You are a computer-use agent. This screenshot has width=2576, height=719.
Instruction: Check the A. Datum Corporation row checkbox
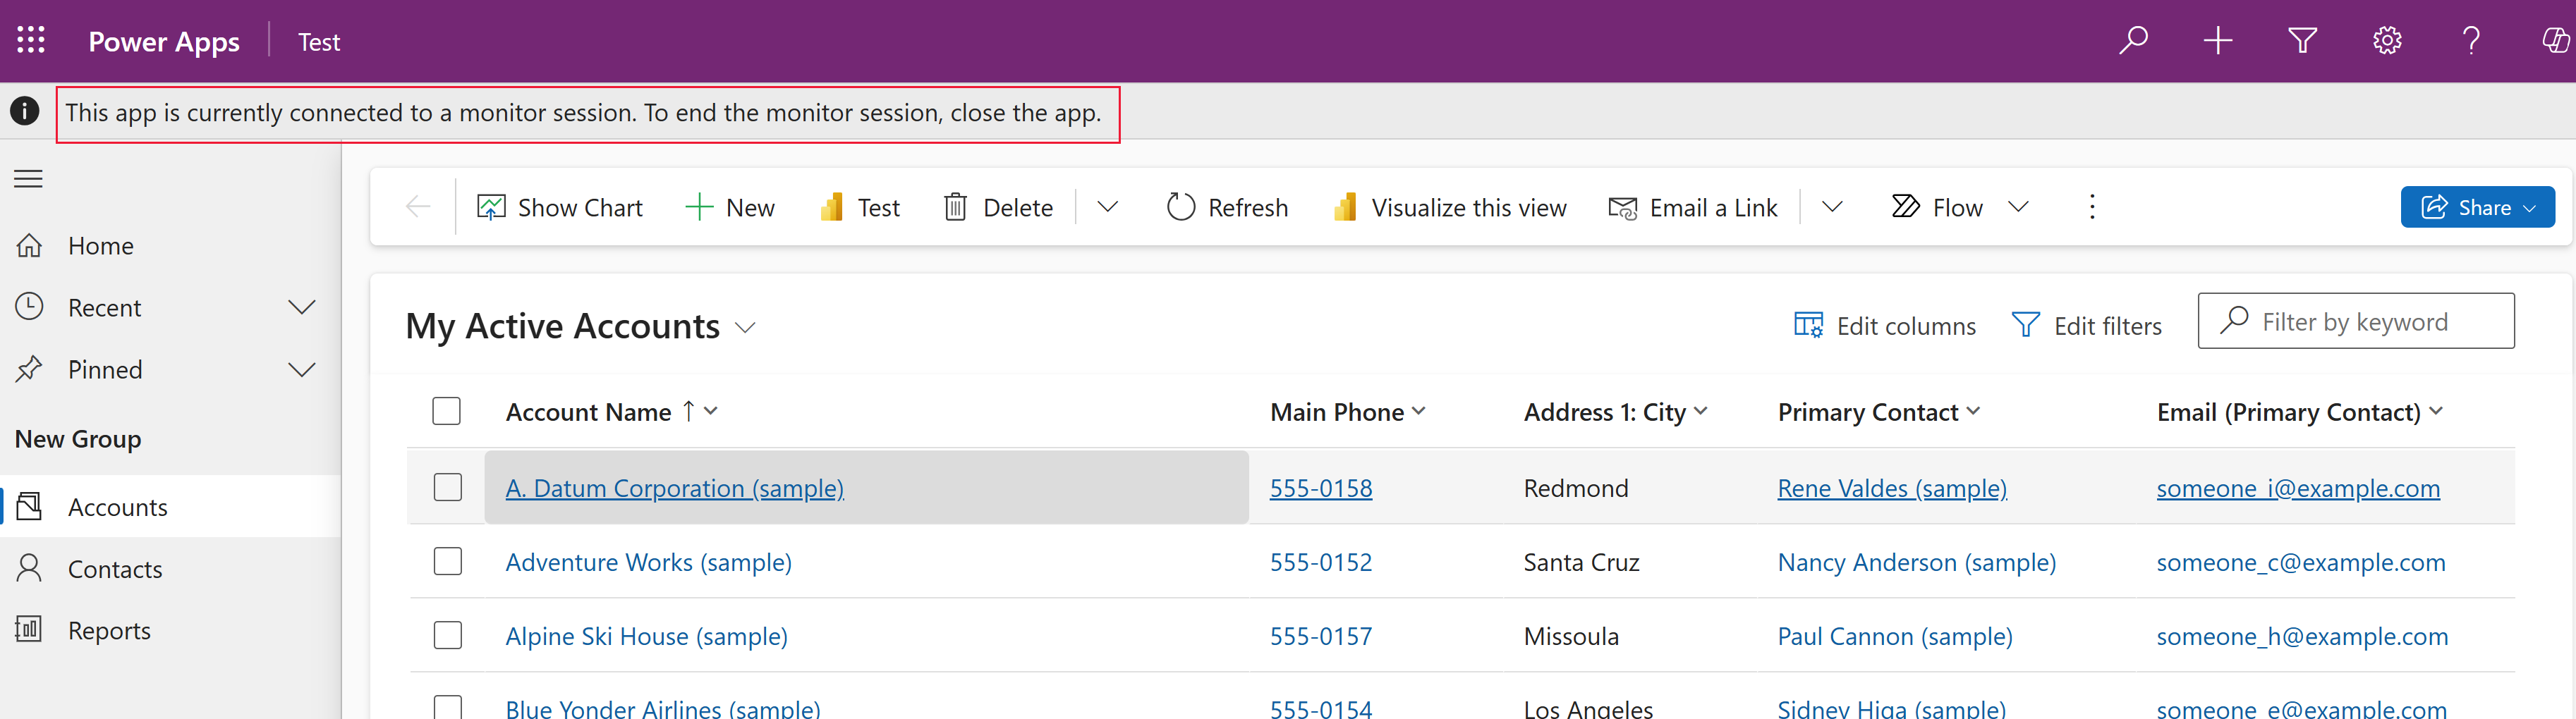(x=447, y=487)
